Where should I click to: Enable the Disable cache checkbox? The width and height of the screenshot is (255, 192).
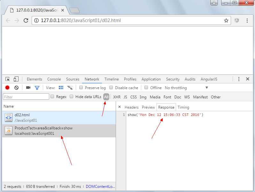click(111, 88)
